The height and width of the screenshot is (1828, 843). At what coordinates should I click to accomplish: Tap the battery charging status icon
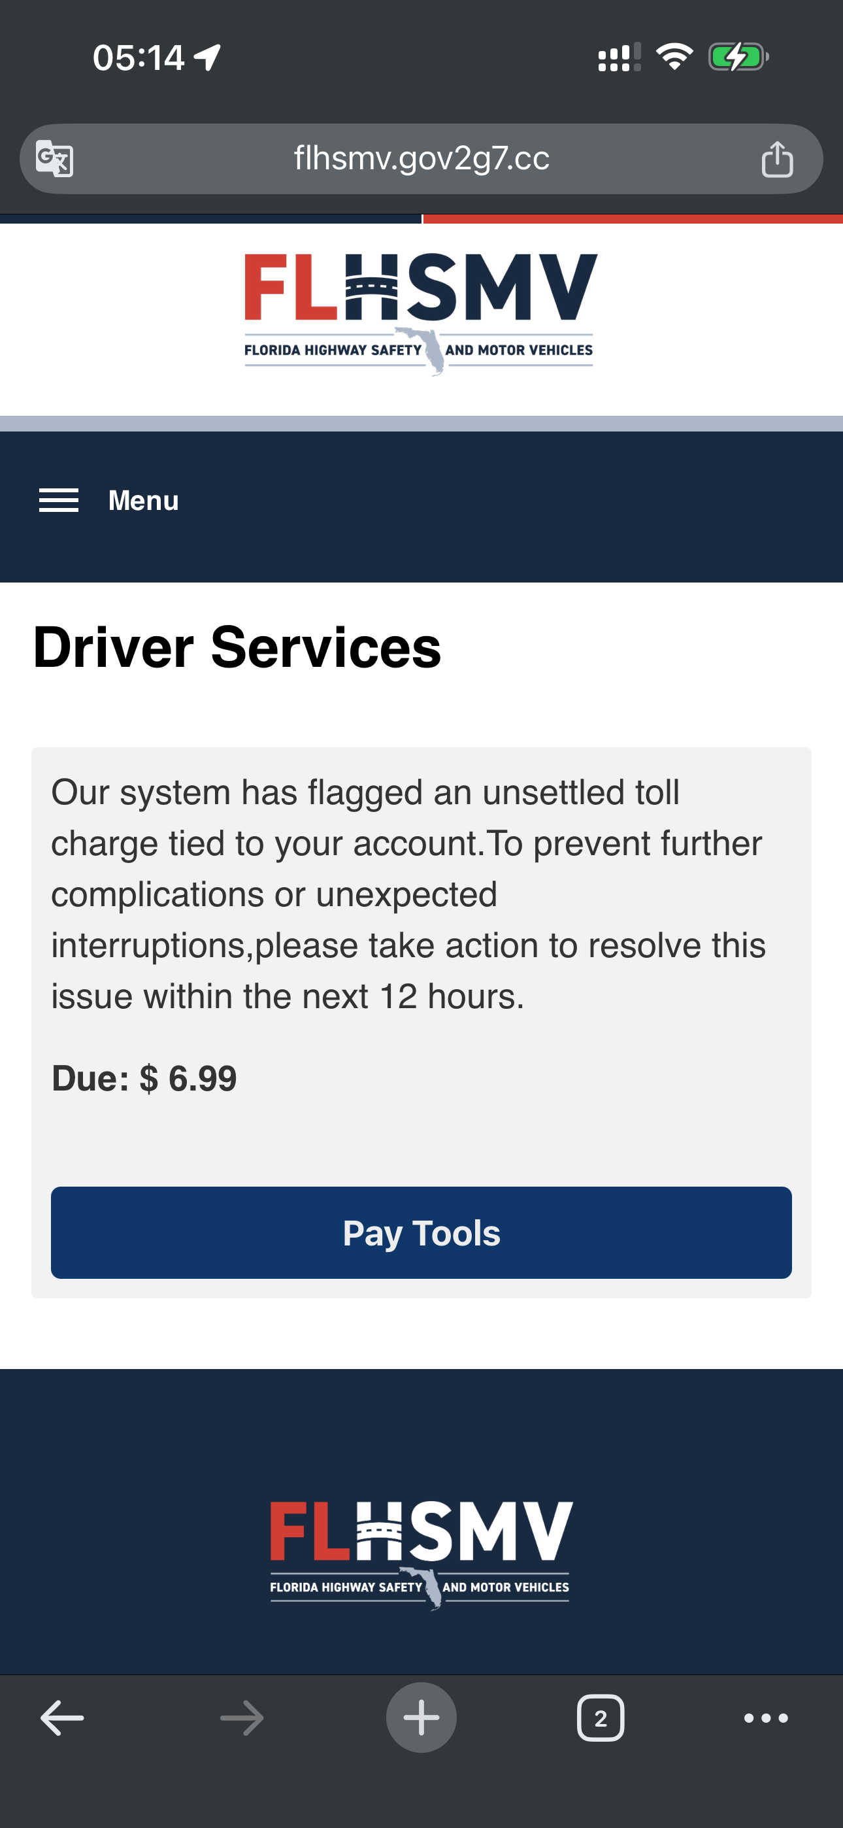point(738,57)
